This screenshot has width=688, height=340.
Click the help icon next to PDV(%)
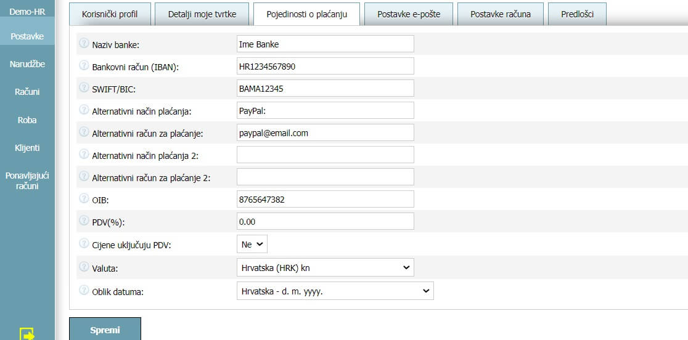click(84, 221)
